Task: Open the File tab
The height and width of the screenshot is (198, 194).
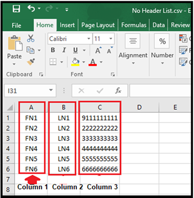Action: [x=16, y=26]
